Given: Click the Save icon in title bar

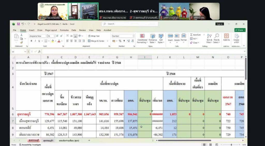Looking at the screenshot, I should click(x=18, y=24).
